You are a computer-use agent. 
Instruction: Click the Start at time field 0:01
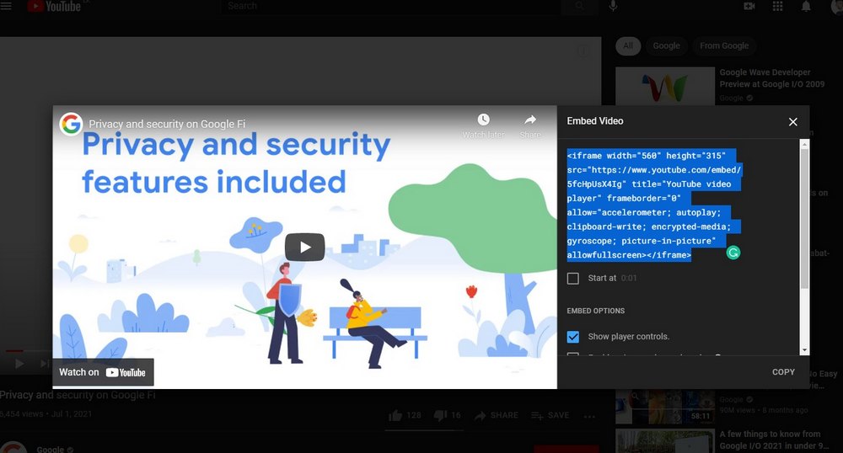click(629, 278)
